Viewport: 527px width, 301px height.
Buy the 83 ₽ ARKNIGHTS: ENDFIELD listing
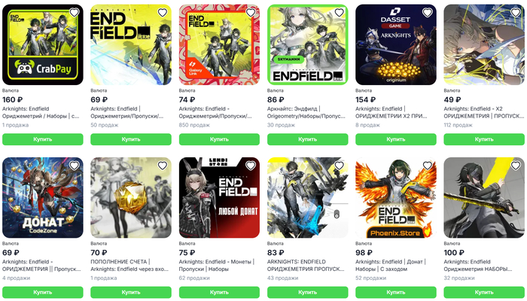tap(307, 292)
